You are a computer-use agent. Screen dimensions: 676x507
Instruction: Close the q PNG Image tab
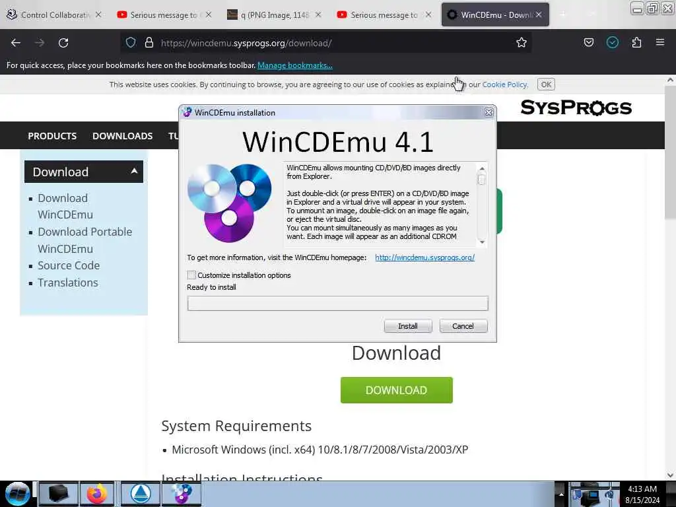(x=318, y=15)
